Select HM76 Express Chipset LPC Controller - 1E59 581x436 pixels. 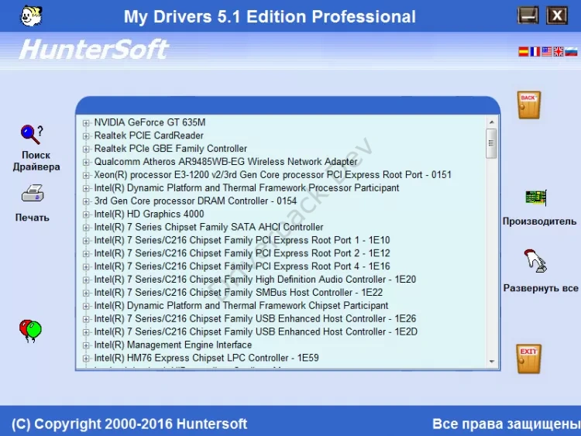click(206, 358)
